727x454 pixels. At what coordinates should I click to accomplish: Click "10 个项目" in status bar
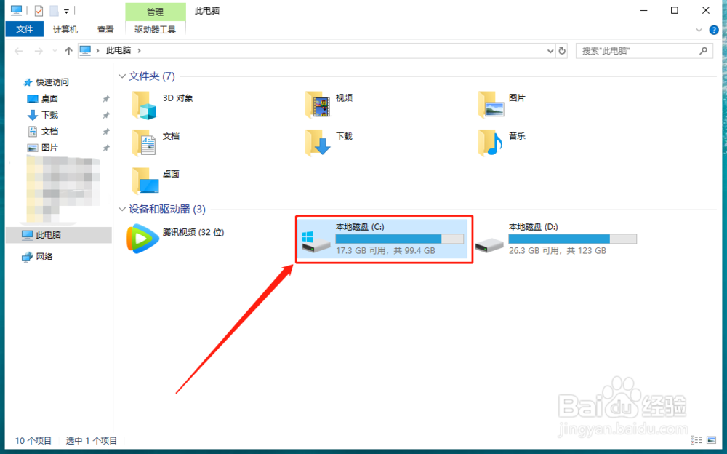point(33,440)
